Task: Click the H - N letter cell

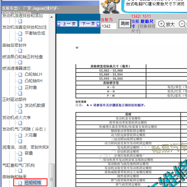Action: tap(111, 91)
